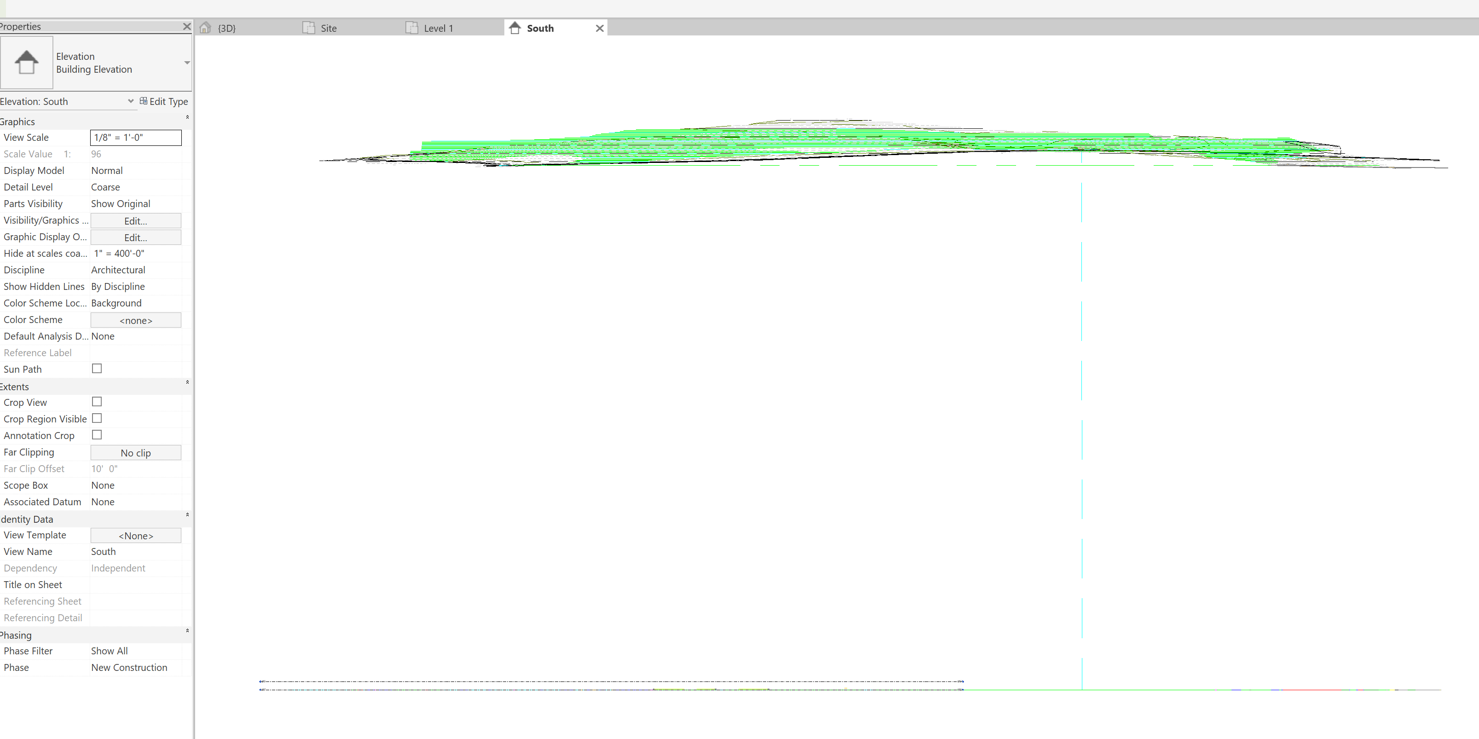Click the home icon next to the {3D} tab
Screen dimensions: 1479x739
[x=205, y=28]
